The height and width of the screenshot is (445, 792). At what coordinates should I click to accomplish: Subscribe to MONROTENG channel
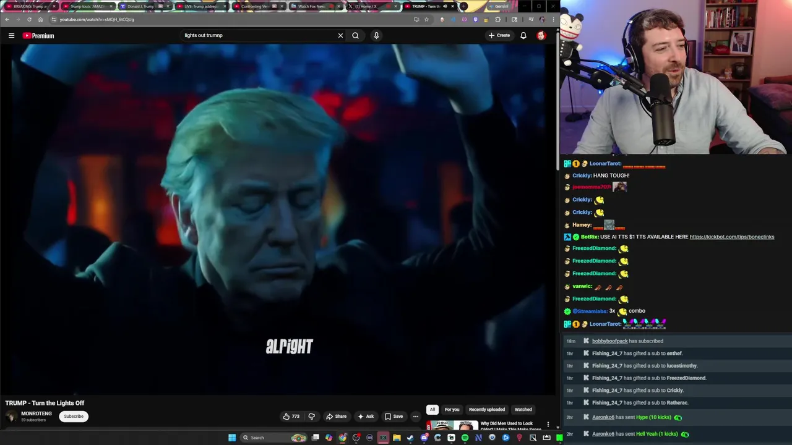pyautogui.click(x=74, y=416)
